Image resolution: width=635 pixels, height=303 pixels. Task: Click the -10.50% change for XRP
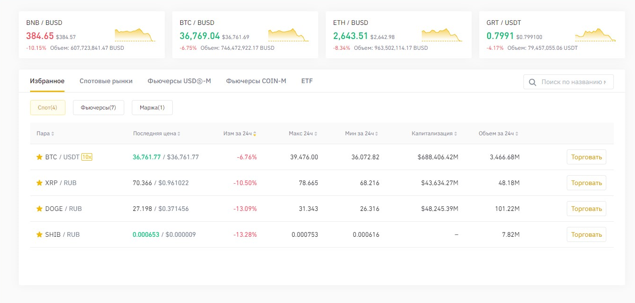click(x=245, y=183)
